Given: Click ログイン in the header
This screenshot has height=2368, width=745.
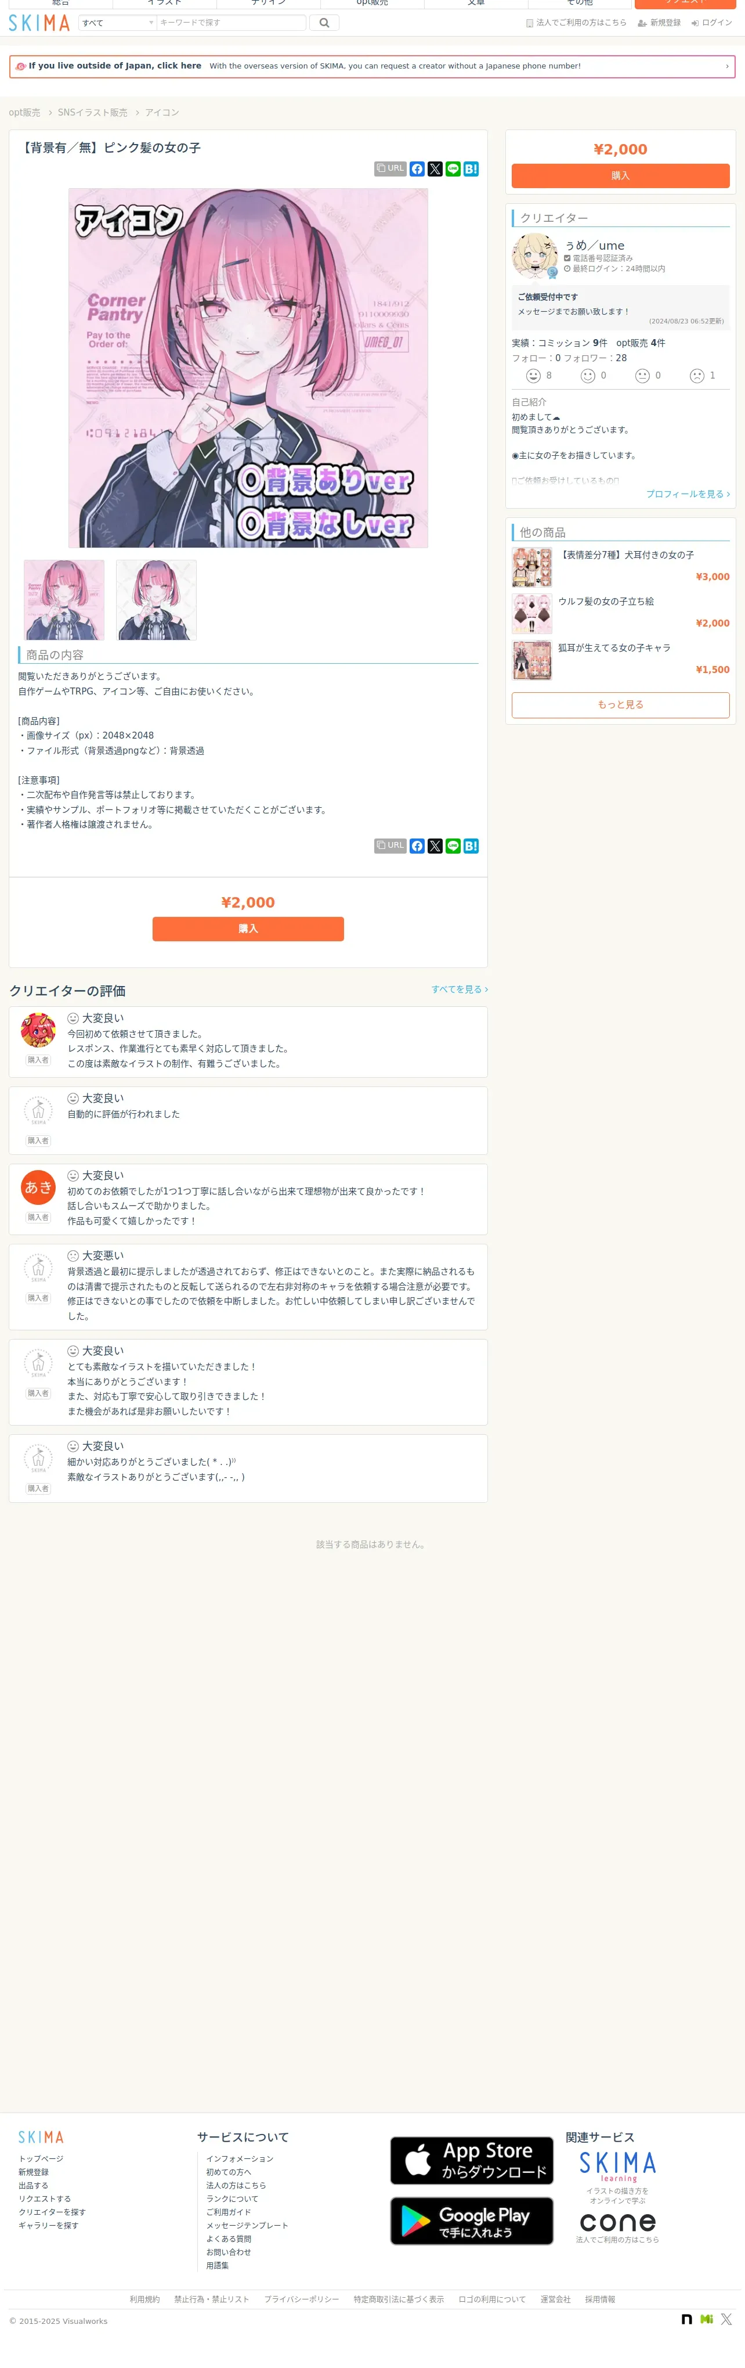Looking at the screenshot, I should (712, 23).
